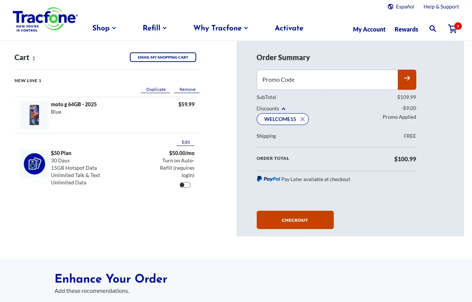Click the search magnifier icon

tap(433, 29)
